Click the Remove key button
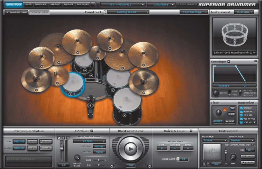The height and width of the screenshot is (169, 262). (248, 156)
